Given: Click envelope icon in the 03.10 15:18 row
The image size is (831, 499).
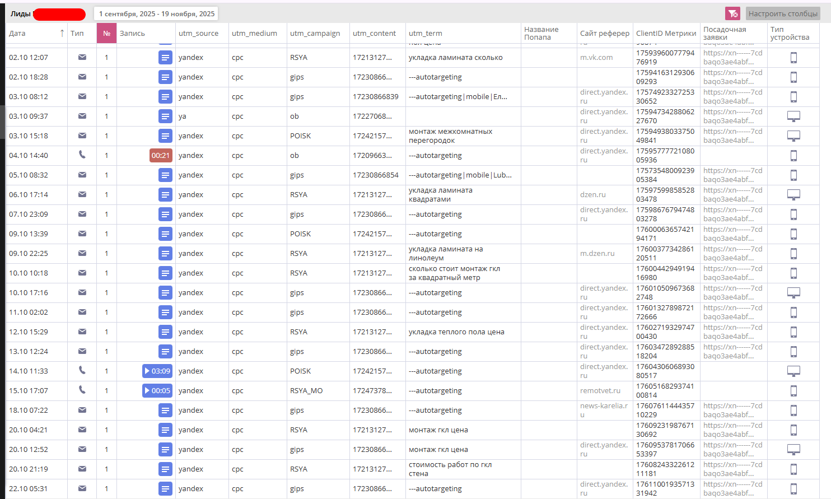Looking at the screenshot, I should pos(82,136).
